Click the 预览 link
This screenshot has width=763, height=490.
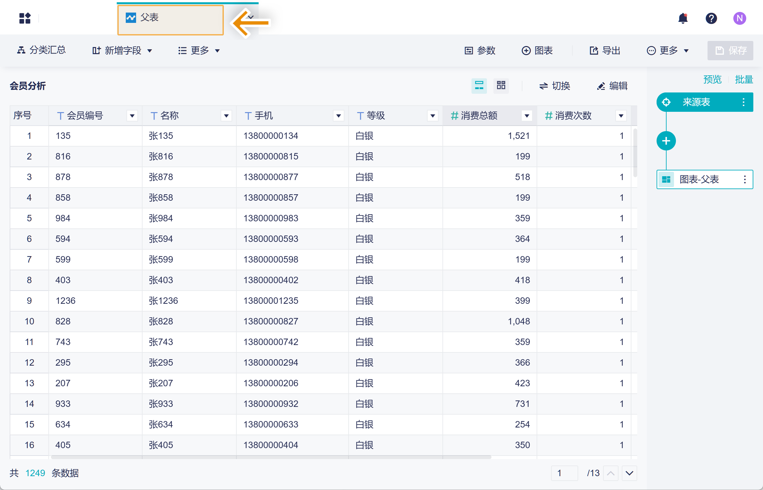[x=712, y=79]
